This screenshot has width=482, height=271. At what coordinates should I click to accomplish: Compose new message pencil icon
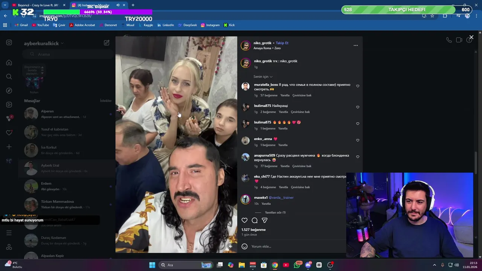(107, 43)
